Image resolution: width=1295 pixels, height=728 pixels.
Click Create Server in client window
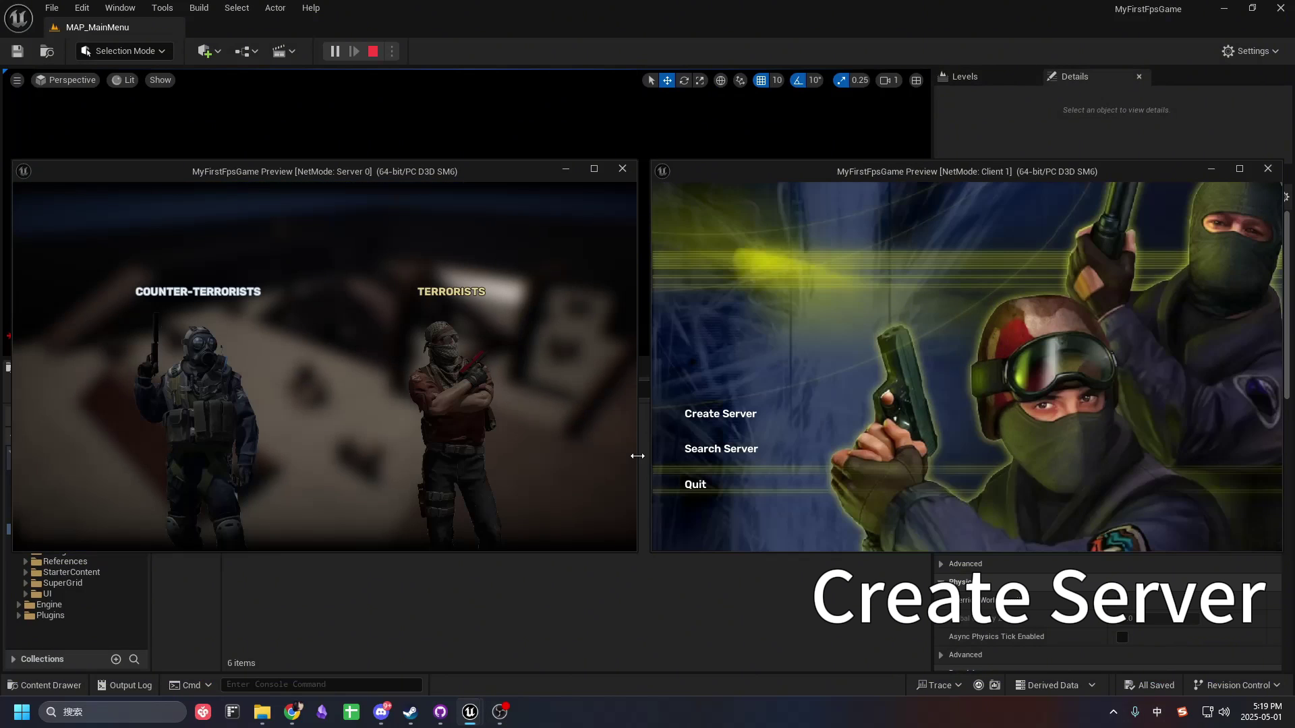pyautogui.click(x=720, y=414)
